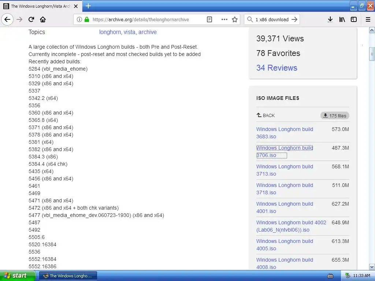Click the '78 Favorites' statistic
375x281 pixels.
coord(278,53)
